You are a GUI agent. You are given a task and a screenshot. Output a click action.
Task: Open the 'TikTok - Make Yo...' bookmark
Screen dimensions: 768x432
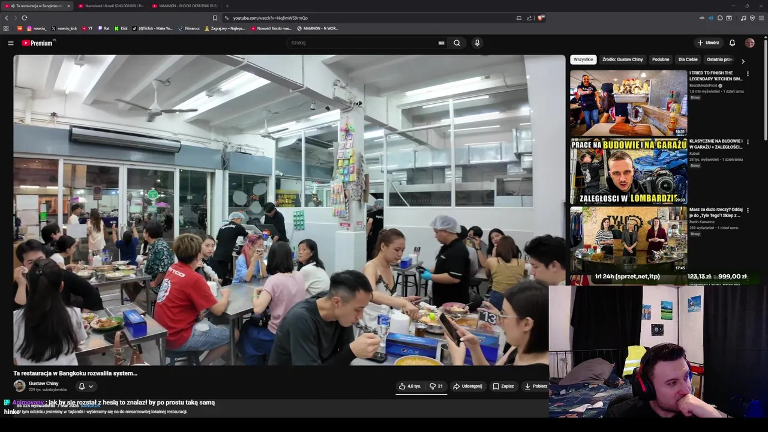point(152,28)
